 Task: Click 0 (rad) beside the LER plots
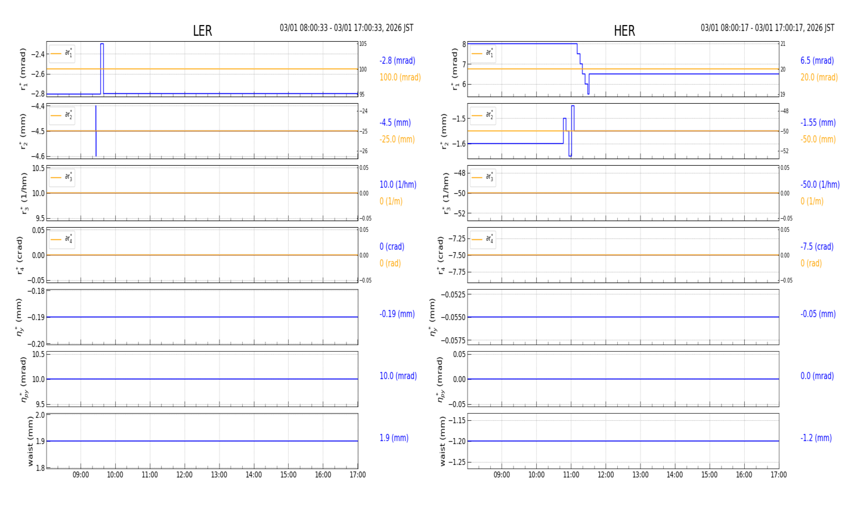pyautogui.click(x=390, y=263)
